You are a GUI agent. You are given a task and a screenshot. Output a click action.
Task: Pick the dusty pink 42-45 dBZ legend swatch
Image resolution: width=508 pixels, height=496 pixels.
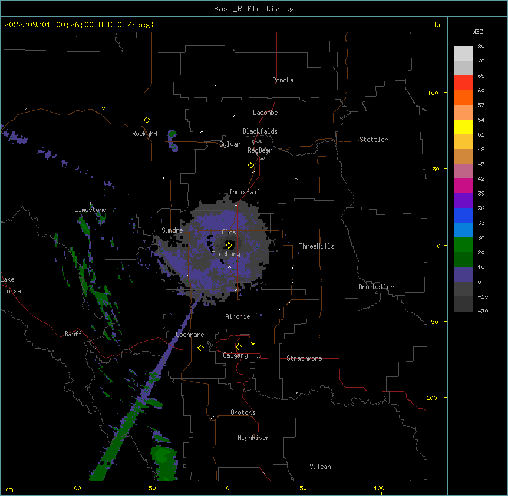coord(463,171)
